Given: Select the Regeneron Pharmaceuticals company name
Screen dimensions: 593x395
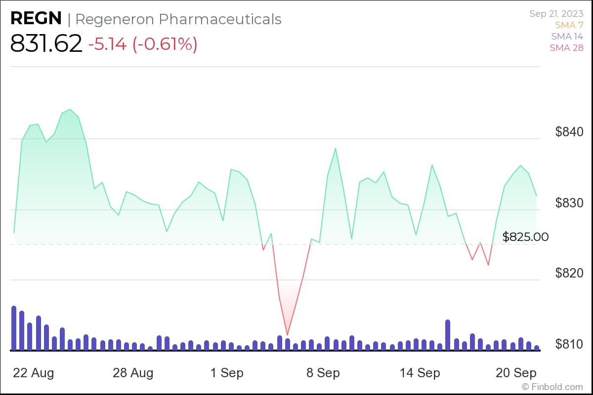Looking at the screenshot, I should [178, 19].
